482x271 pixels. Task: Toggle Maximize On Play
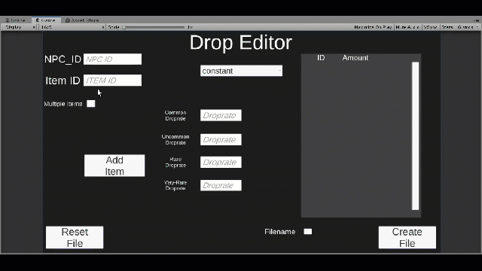[373, 27]
